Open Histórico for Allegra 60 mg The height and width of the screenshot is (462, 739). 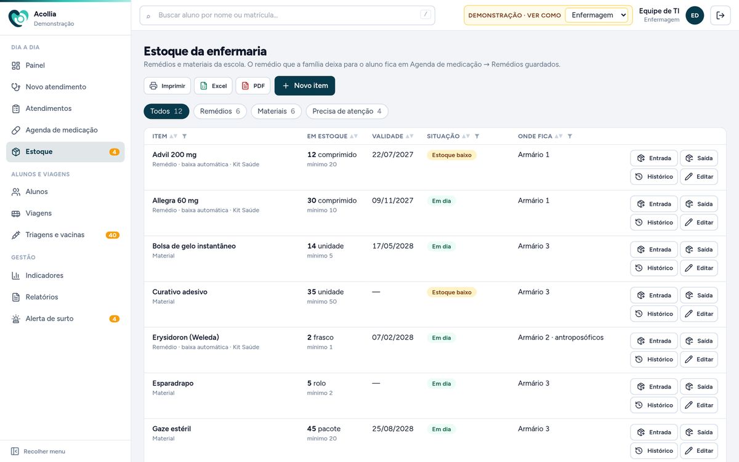coord(654,222)
